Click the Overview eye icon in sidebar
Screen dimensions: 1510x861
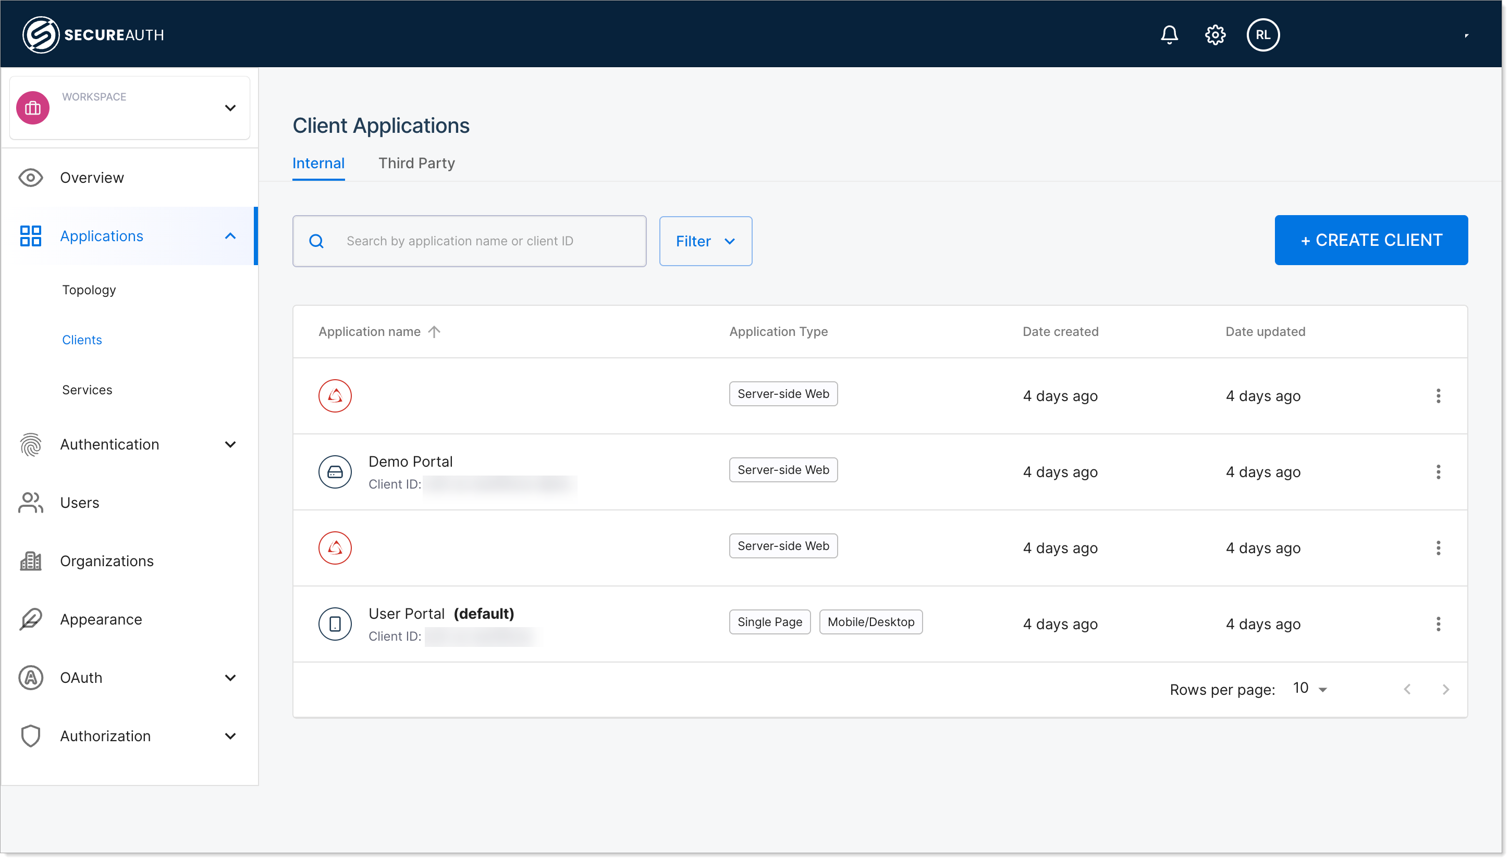[30, 176]
